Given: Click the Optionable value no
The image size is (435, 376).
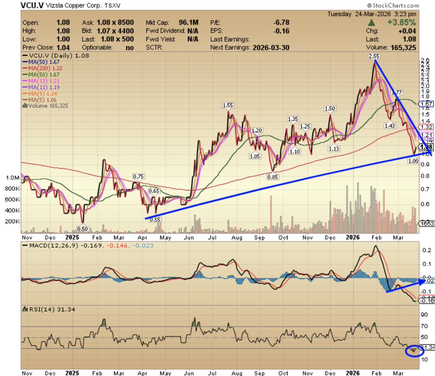Looking at the screenshot, I should coord(129,48).
